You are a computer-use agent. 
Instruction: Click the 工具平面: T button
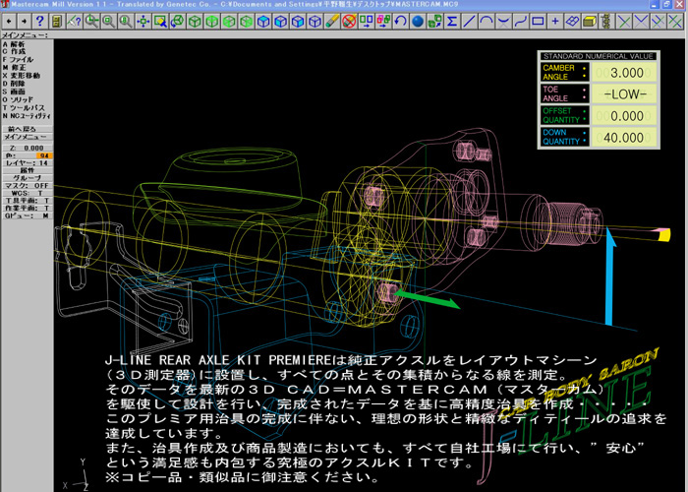28,201
